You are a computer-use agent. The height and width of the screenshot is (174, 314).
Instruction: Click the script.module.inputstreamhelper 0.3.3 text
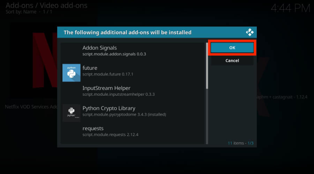click(119, 94)
